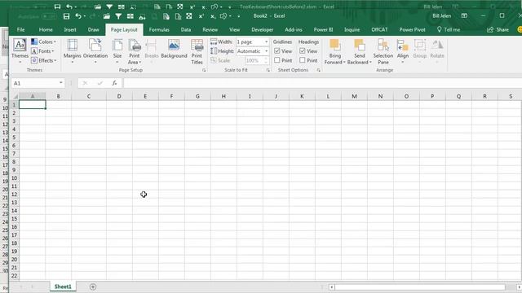Open Scale to Fit dialog launcher
Screen dimensions: 522x293
click(268, 70)
